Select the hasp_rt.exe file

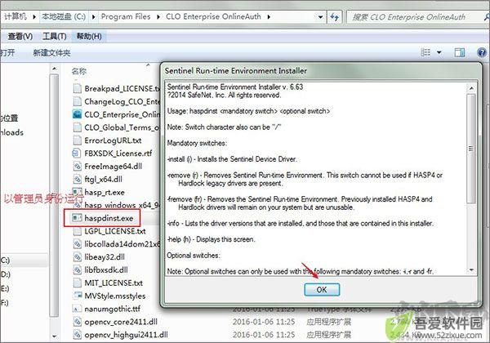point(105,192)
